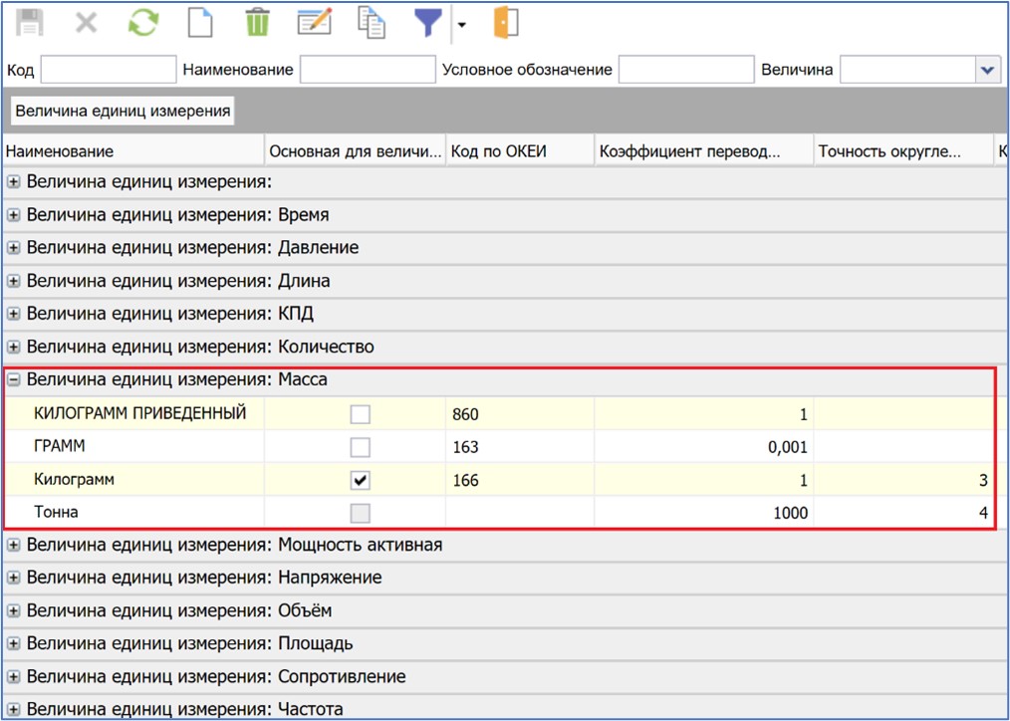This screenshot has height=721, width=1010.
Task: Click the gray X cancel icon
Action: (87, 23)
